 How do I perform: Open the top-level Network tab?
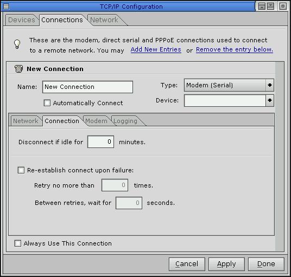104,20
